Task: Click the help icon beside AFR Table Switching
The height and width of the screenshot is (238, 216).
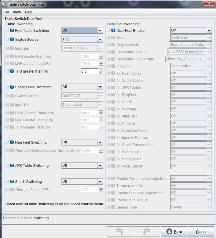Action: click(12, 165)
